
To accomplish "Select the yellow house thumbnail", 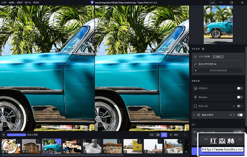I will [133, 146].
